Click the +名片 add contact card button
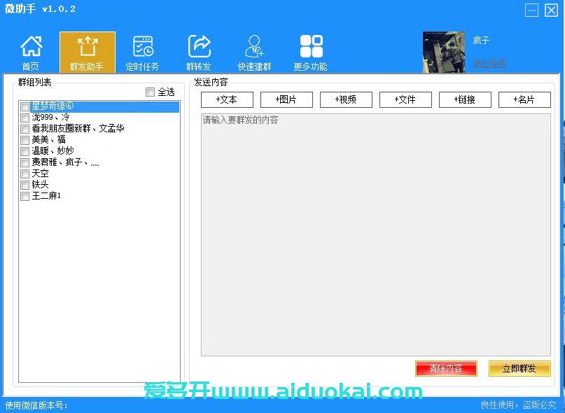565x413 pixels. [524, 99]
